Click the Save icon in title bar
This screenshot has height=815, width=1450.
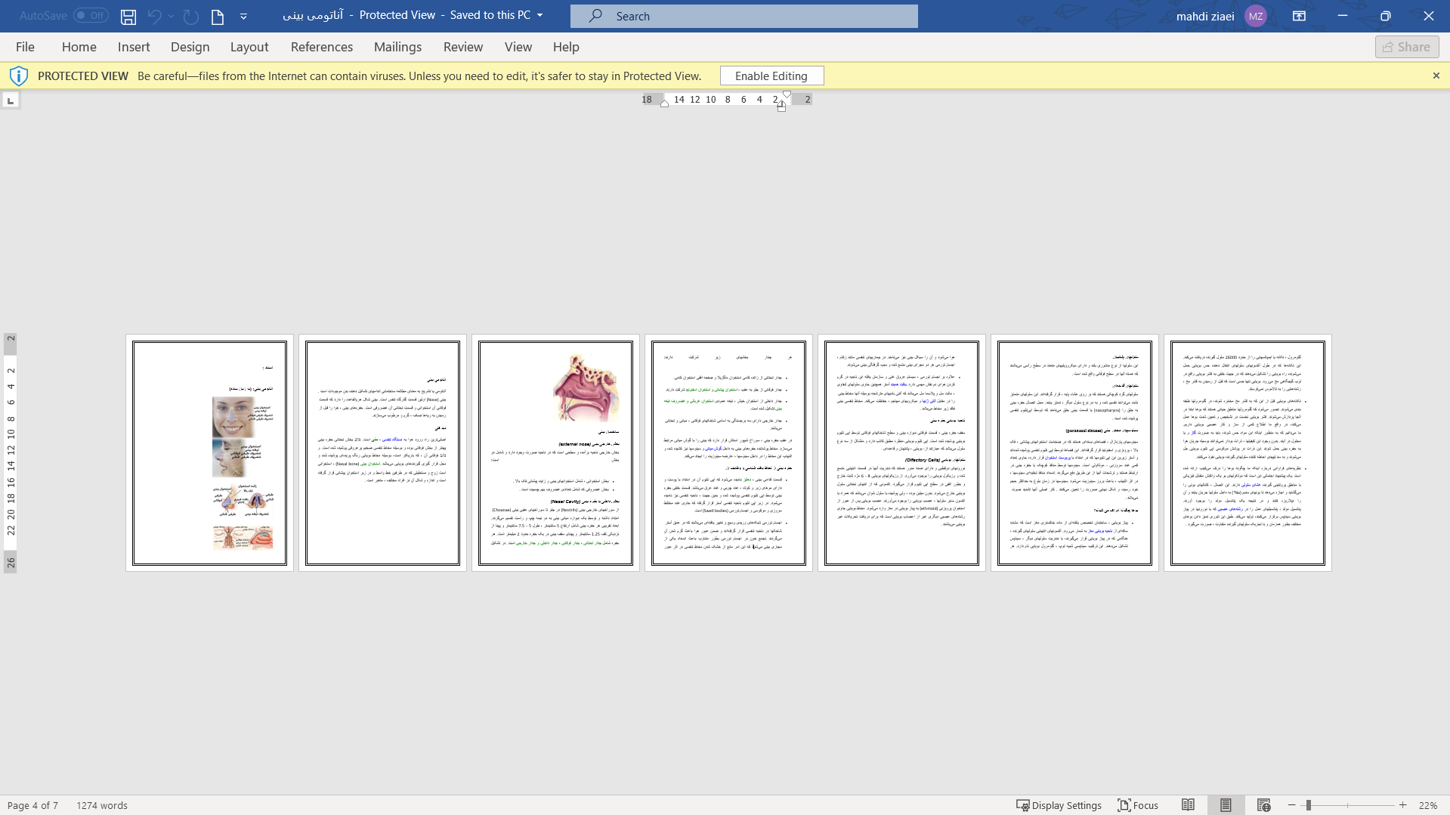(x=128, y=16)
